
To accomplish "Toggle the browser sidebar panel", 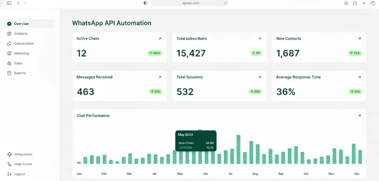I will 8,3.
